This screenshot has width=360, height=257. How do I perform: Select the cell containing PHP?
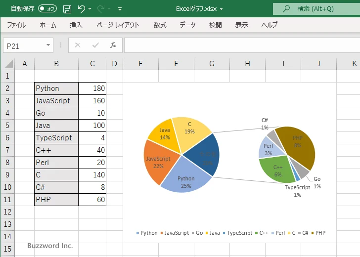click(x=56, y=200)
